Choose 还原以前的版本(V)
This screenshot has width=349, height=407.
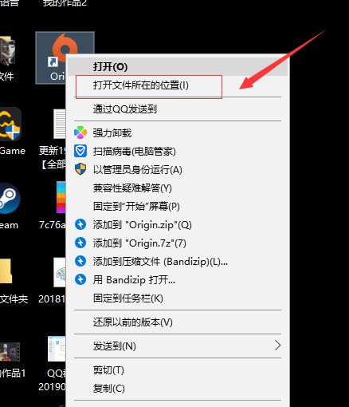[x=178, y=322]
